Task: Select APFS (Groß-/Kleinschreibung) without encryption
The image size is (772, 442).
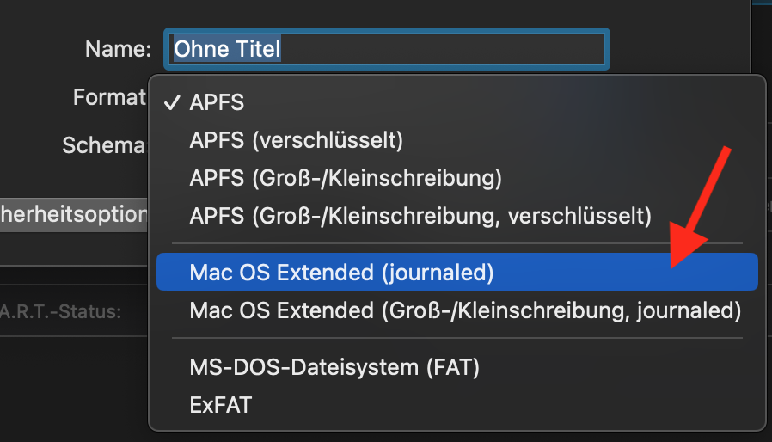Action: [x=345, y=177]
